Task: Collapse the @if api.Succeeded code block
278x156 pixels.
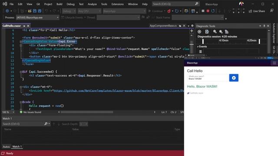Action: click(x=21, y=72)
